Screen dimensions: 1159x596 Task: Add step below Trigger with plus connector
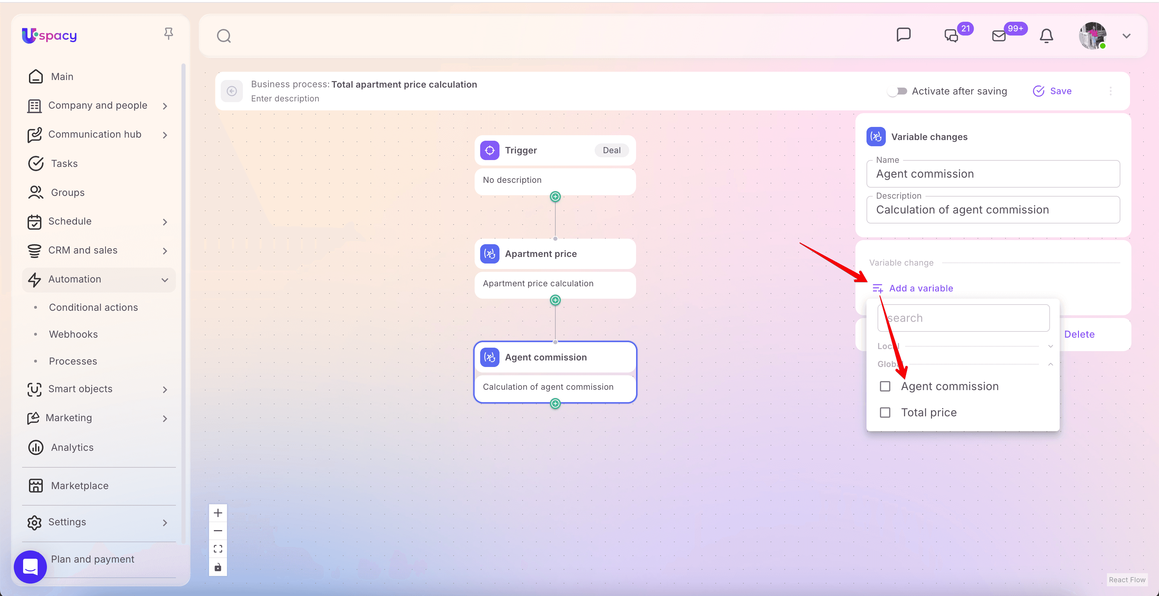tap(555, 197)
